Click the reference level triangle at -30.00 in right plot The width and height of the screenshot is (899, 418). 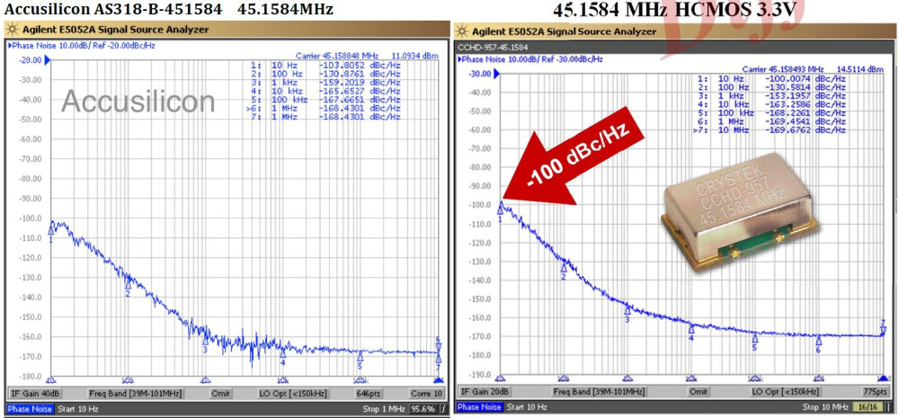498,74
